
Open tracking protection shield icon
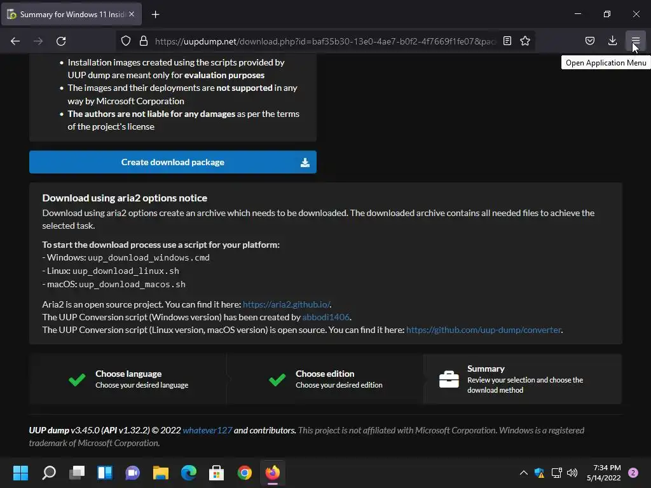tap(126, 41)
